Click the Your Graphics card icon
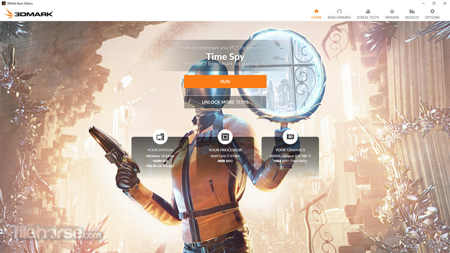The width and height of the screenshot is (450, 253). tap(290, 137)
